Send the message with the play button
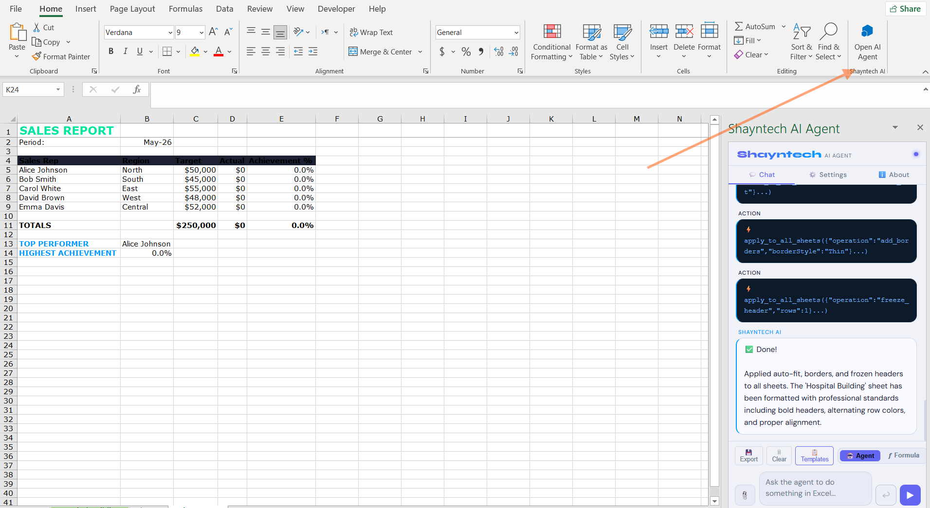 point(910,495)
